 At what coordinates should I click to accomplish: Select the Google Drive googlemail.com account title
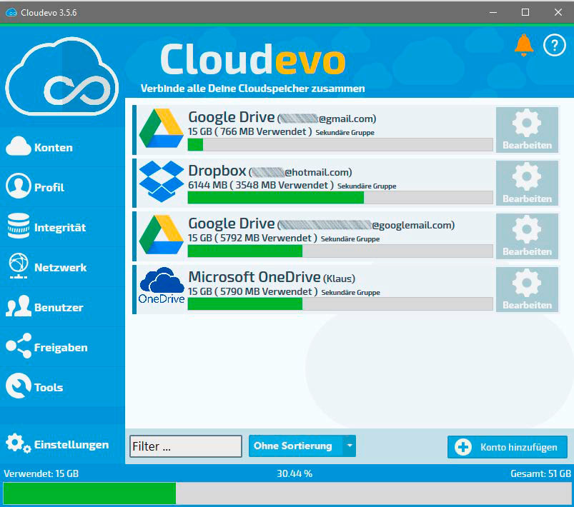pos(321,224)
